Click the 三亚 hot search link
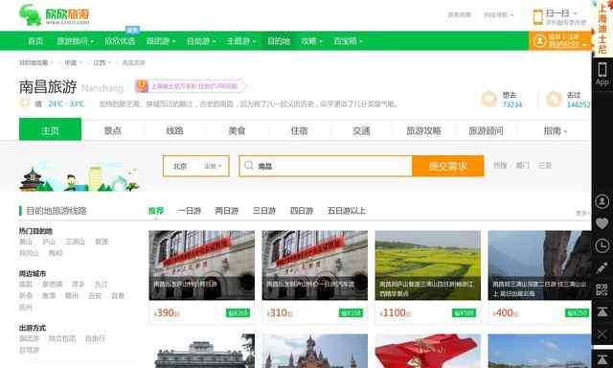This screenshot has height=368, width=613. 545,166
